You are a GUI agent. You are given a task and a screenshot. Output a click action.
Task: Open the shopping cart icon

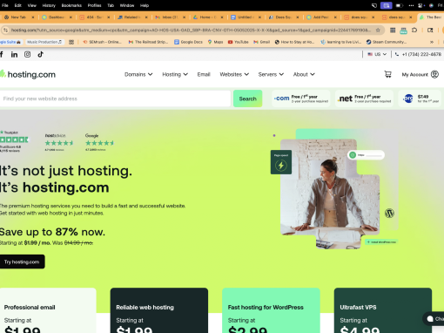point(387,74)
